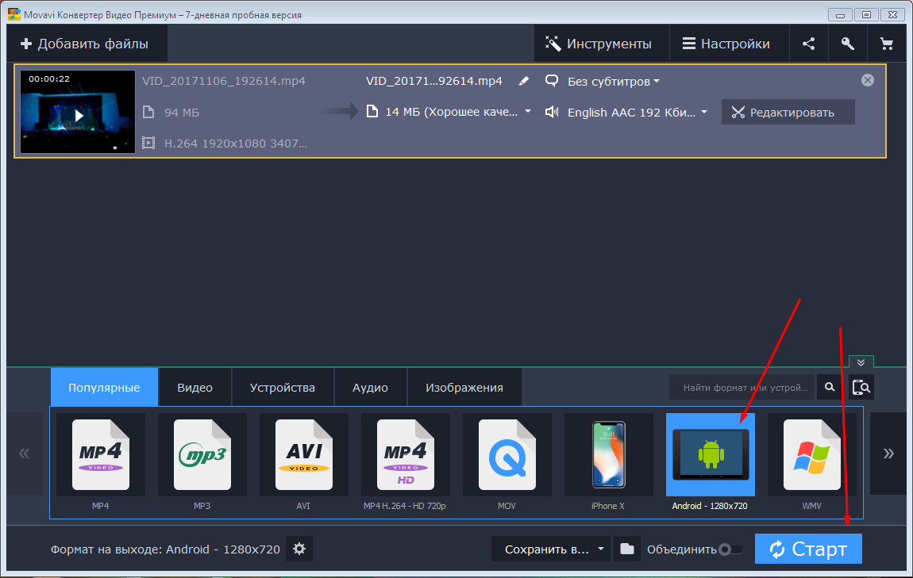913x578 pixels.
Task: Click the share icon in top toolbar
Action: click(x=808, y=44)
